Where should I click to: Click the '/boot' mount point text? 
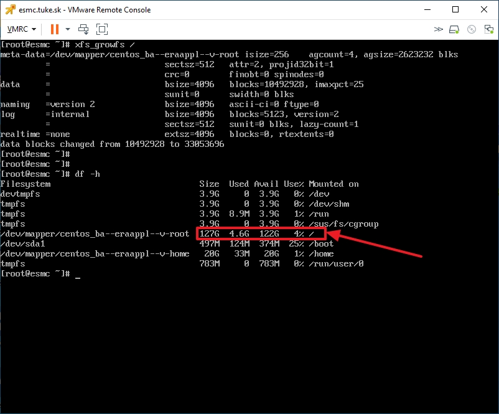pyautogui.click(x=321, y=244)
